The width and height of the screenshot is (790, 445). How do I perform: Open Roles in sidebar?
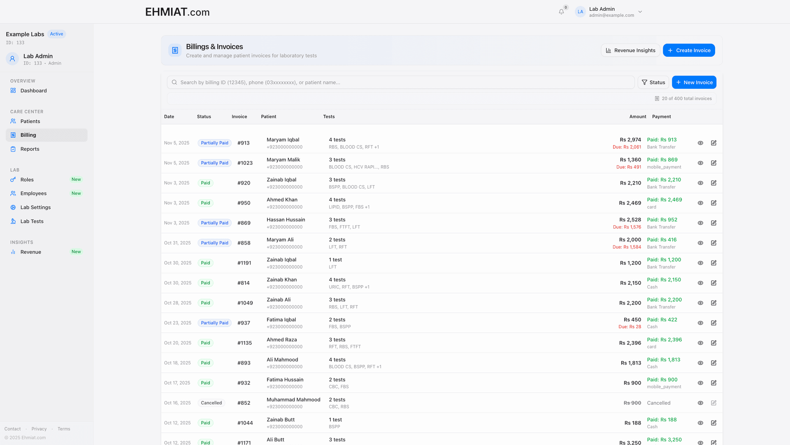pyautogui.click(x=46, y=180)
